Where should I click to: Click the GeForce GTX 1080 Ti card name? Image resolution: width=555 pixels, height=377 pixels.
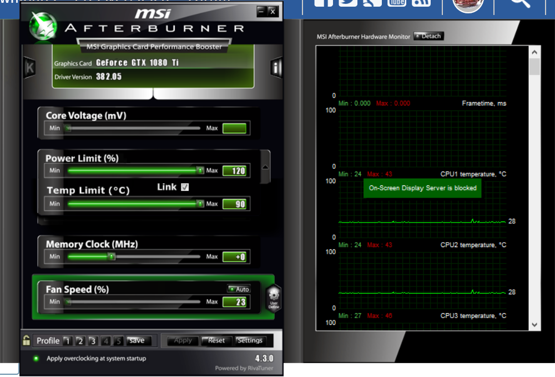[137, 63]
